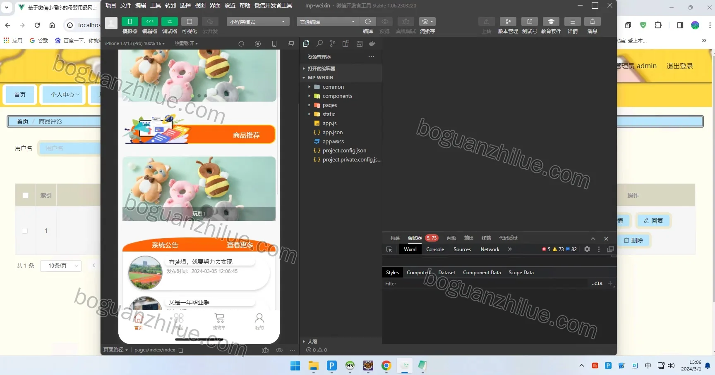
Task: Switch to the Computed tab
Action: coord(418,273)
